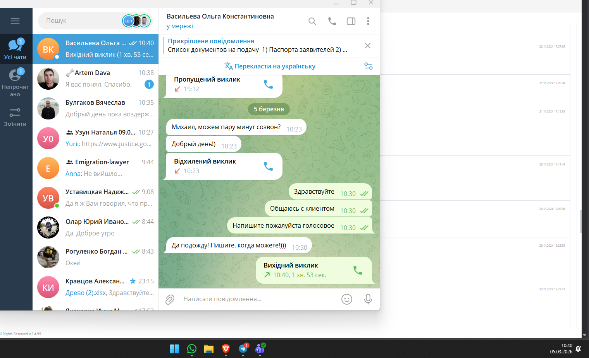Viewport: 589px width, 358px height.
Task: Switch to the Непрочитано folder
Action: [15, 83]
